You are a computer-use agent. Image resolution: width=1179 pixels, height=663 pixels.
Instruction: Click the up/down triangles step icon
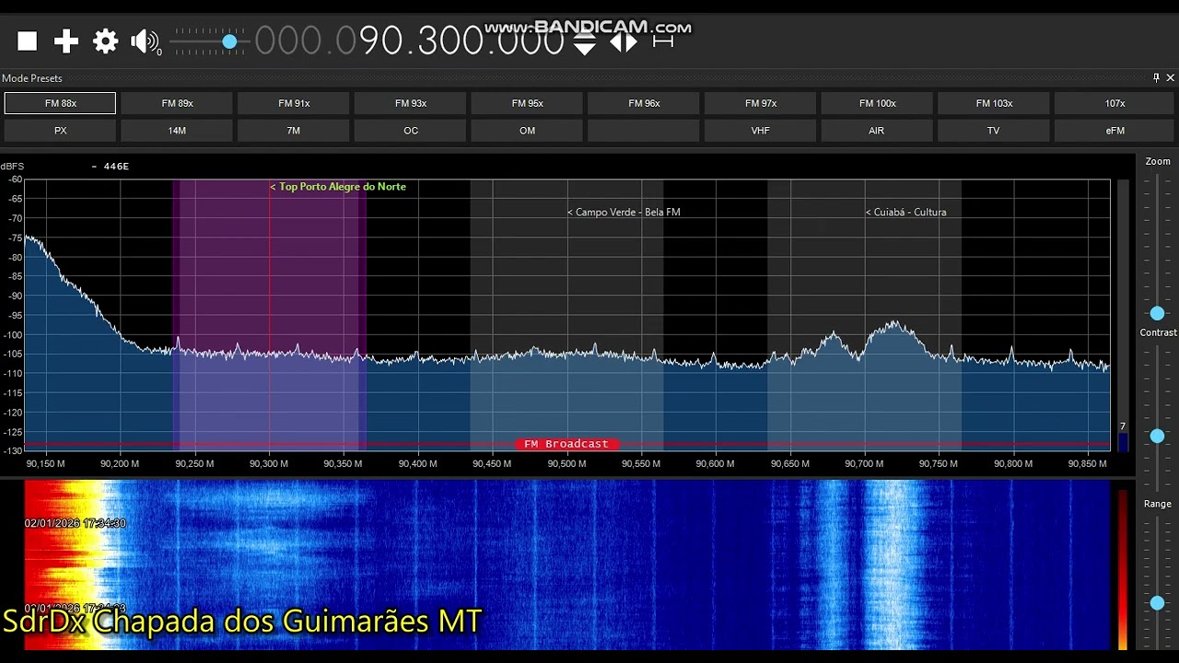pos(585,41)
